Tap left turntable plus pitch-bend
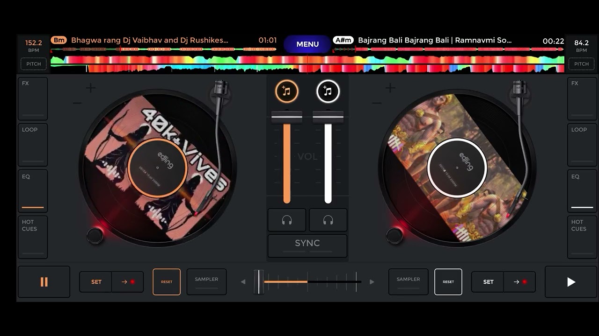Image resolution: width=599 pixels, height=336 pixels. 91,88
